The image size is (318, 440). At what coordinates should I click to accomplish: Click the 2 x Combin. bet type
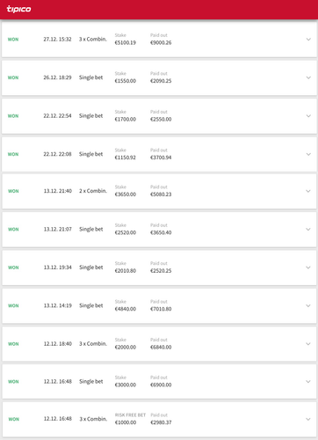(93, 191)
